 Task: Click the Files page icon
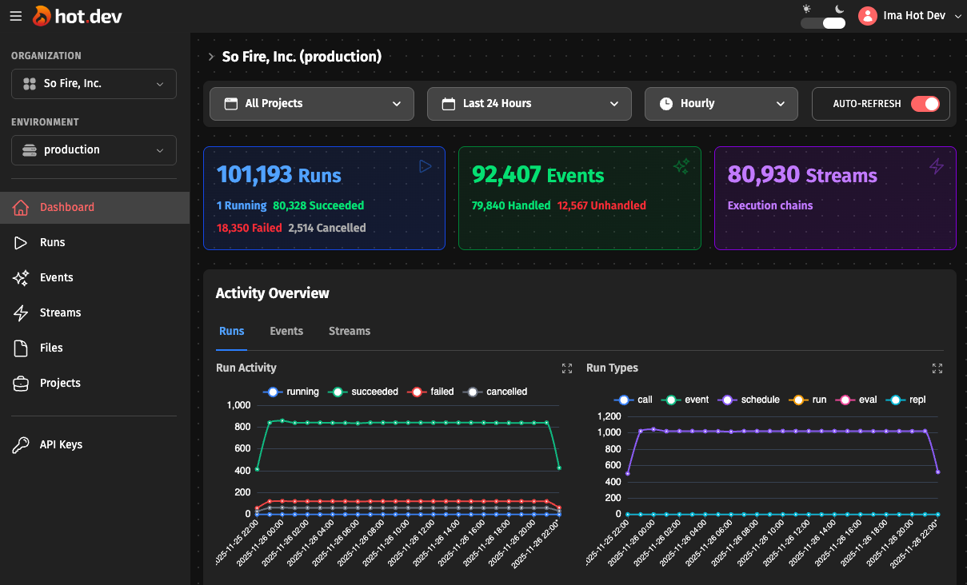pyautogui.click(x=21, y=348)
